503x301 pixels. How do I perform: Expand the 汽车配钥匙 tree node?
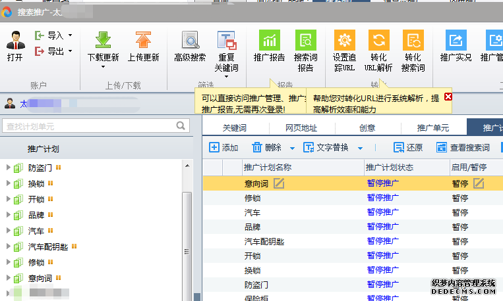click(8, 246)
